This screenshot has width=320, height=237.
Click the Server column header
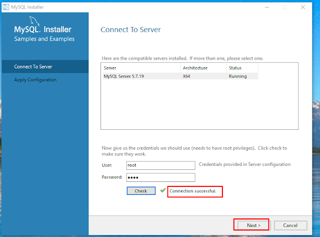[x=141, y=68]
